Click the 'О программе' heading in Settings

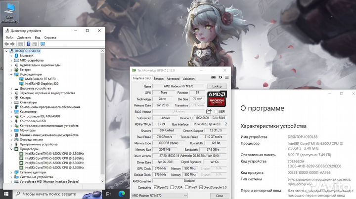click(x=262, y=108)
